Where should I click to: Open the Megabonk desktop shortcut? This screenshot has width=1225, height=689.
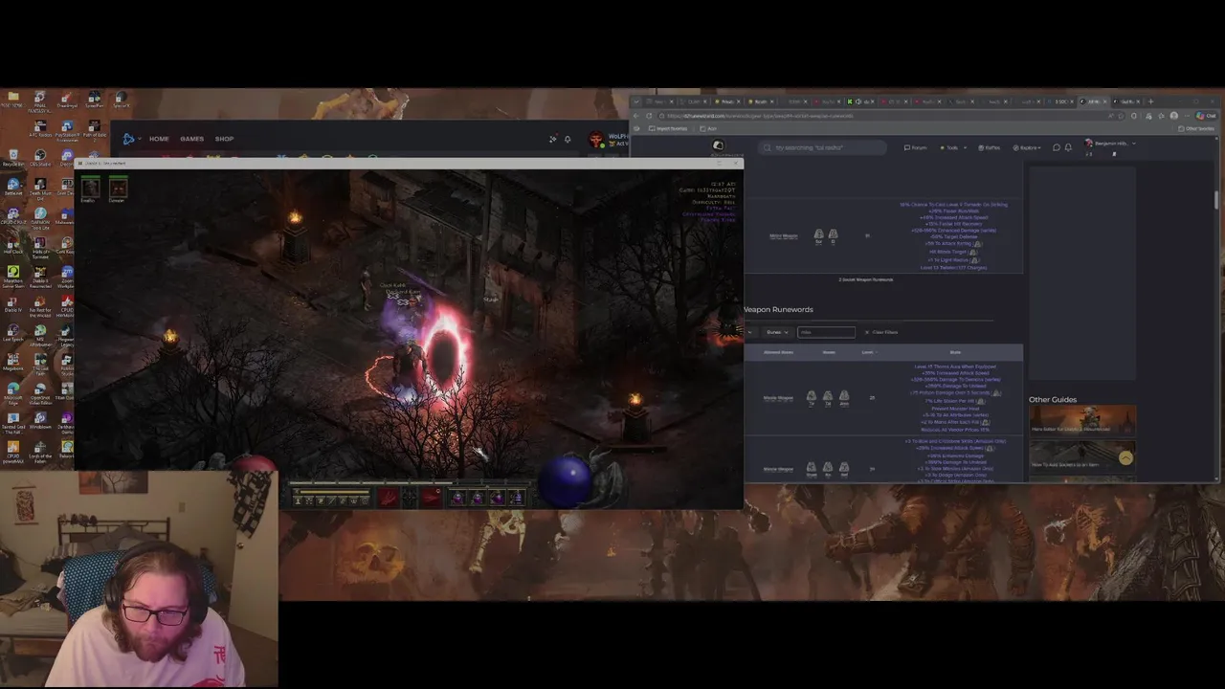(x=13, y=363)
